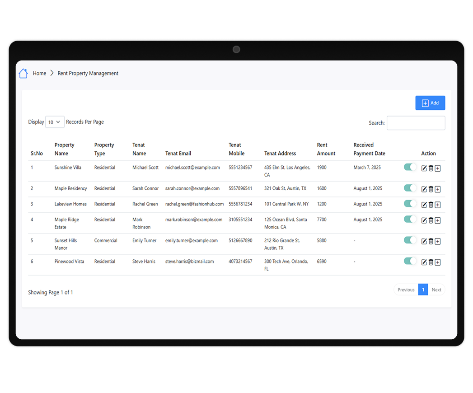The width and height of the screenshot is (473, 393).
Task: Go to Home breadcrumb link
Action: pos(39,73)
